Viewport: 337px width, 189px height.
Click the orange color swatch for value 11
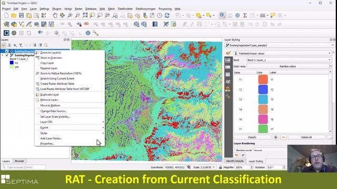(263, 79)
